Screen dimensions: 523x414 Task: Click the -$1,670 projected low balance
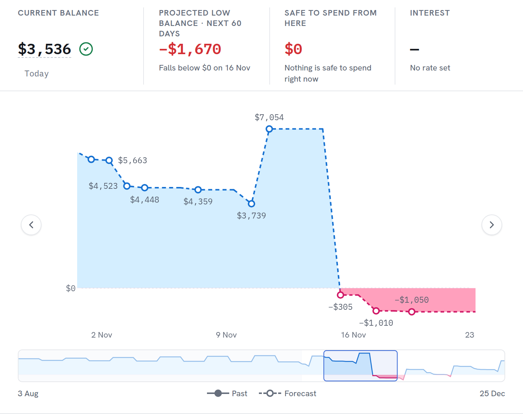coord(190,49)
